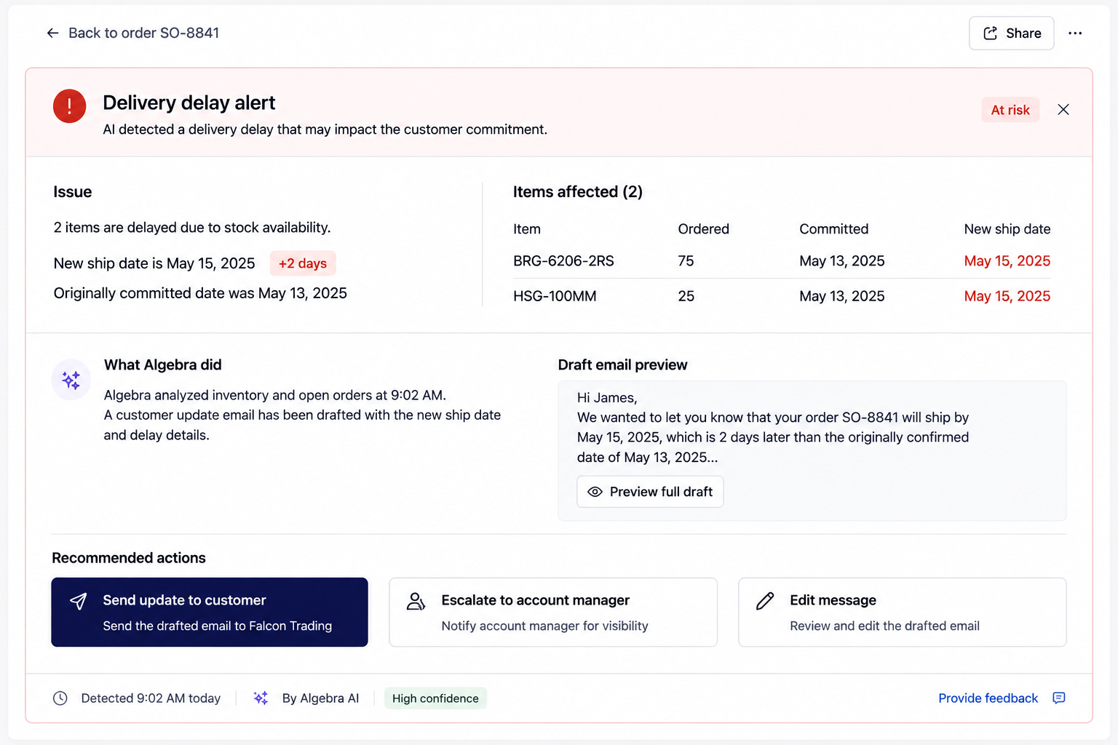Click the Share button

1011,33
